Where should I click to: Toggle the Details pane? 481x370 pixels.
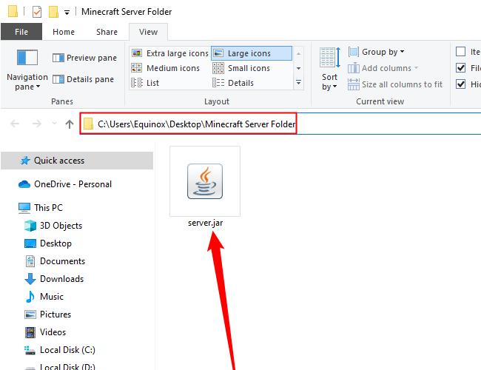click(83, 79)
